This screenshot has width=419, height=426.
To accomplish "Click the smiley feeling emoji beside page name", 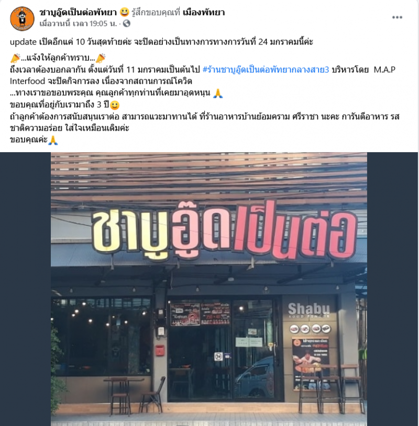I will click(x=125, y=12).
